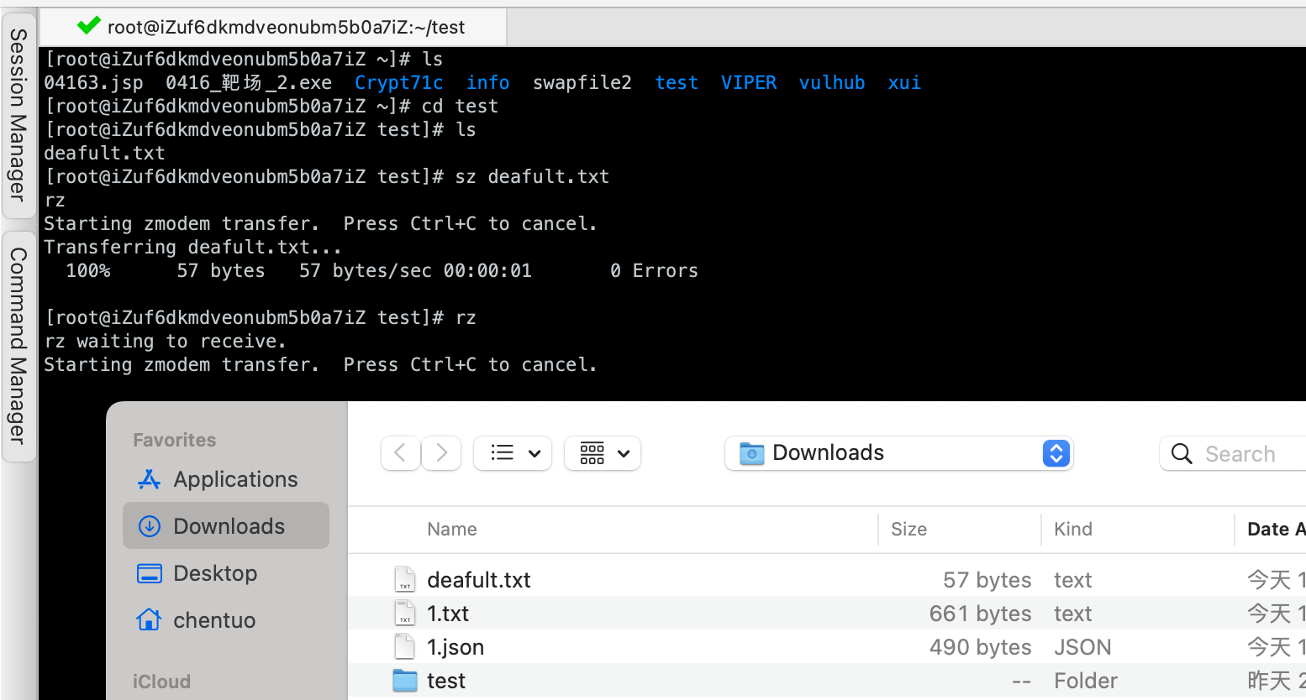Click the forward navigation arrow
The height and width of the screenshot is (700, 1306).
pyautogui.click(x=441, y=453)
